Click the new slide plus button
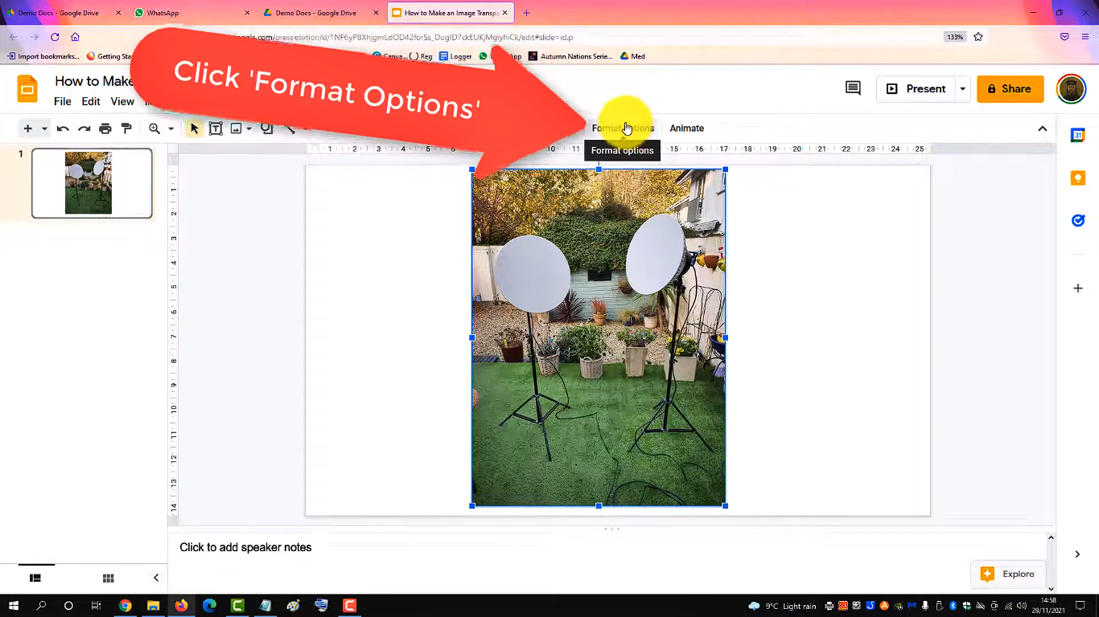1099x617 pixels. [x=27, y=129]
